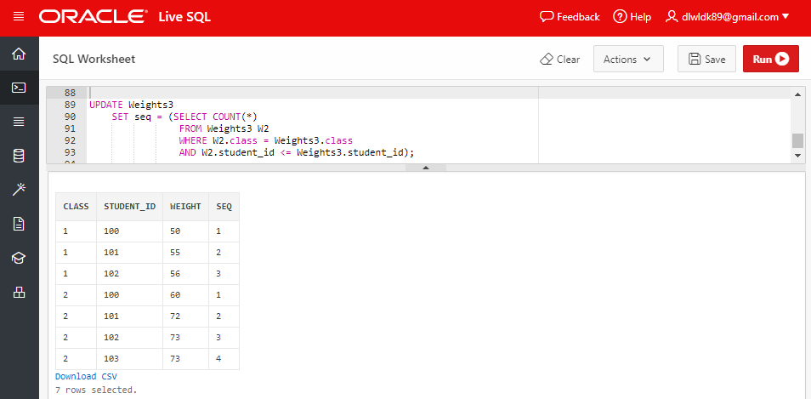Open the dlwldk89@gmail.com account menu

tap(727, 16)
